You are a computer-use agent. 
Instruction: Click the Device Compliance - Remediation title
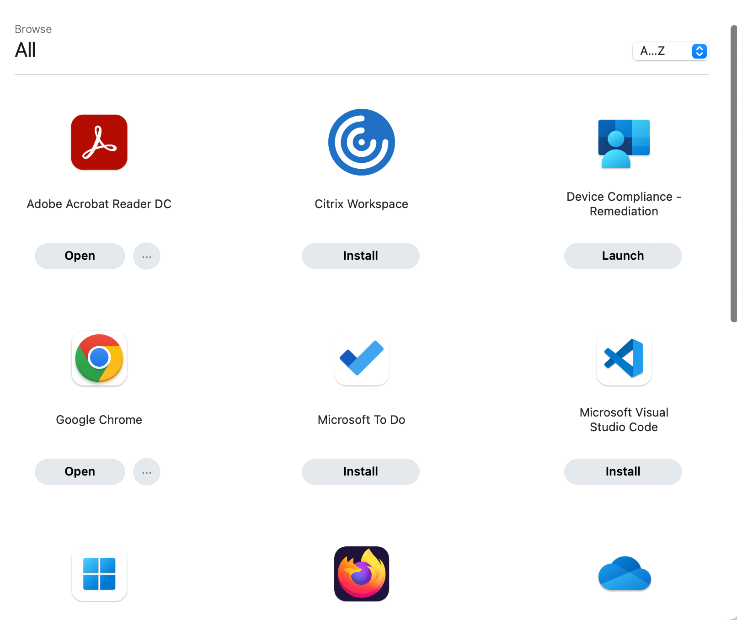(624, 204)
